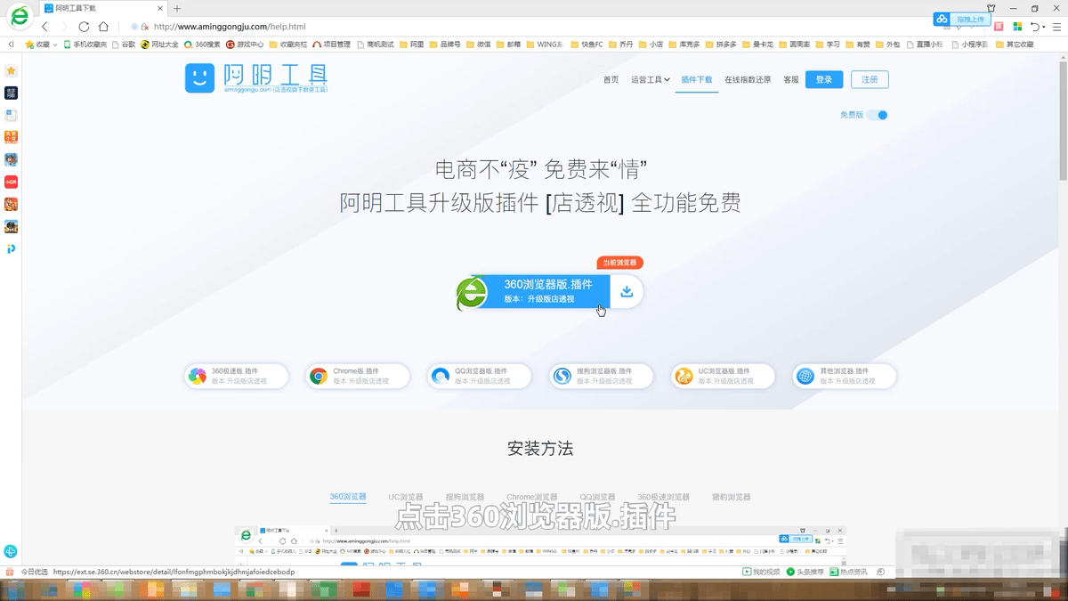
Task: Click the 阿明工具 smiley logo
Action: click(199, 78)
